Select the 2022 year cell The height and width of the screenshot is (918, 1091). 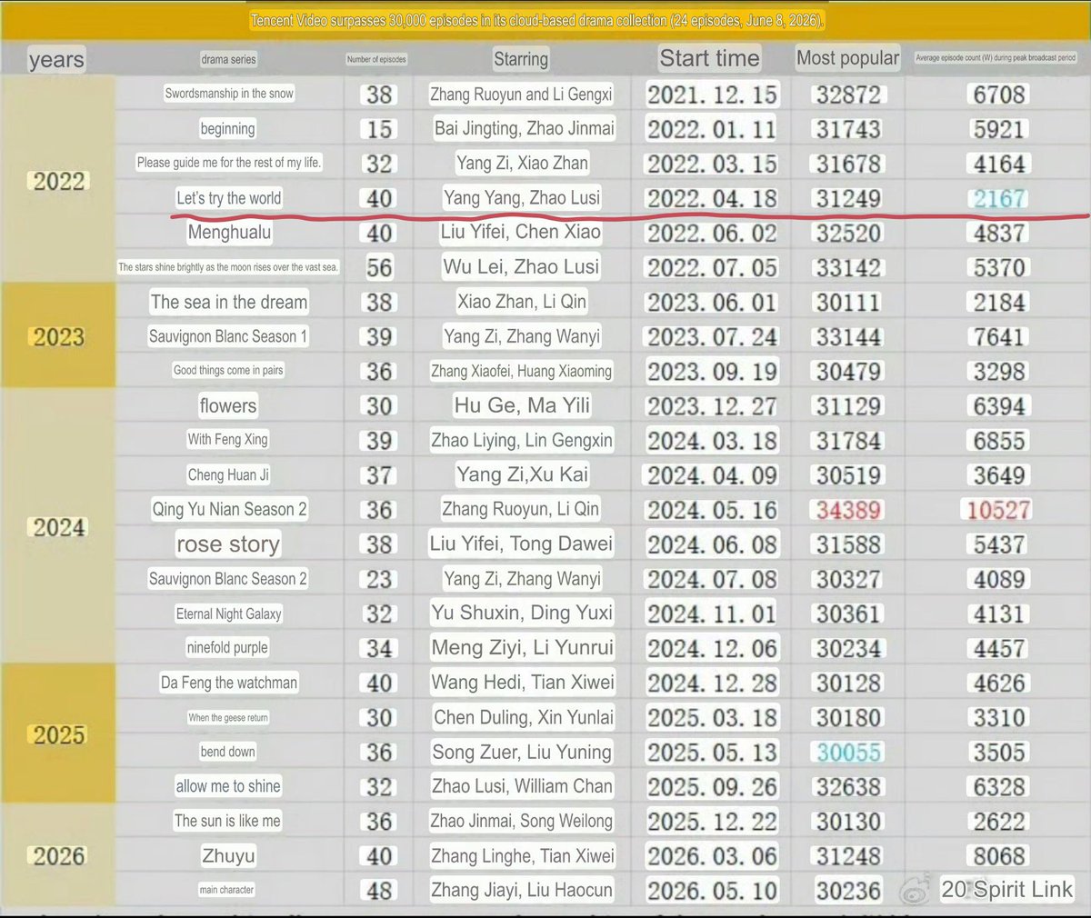tap(59, 180)
